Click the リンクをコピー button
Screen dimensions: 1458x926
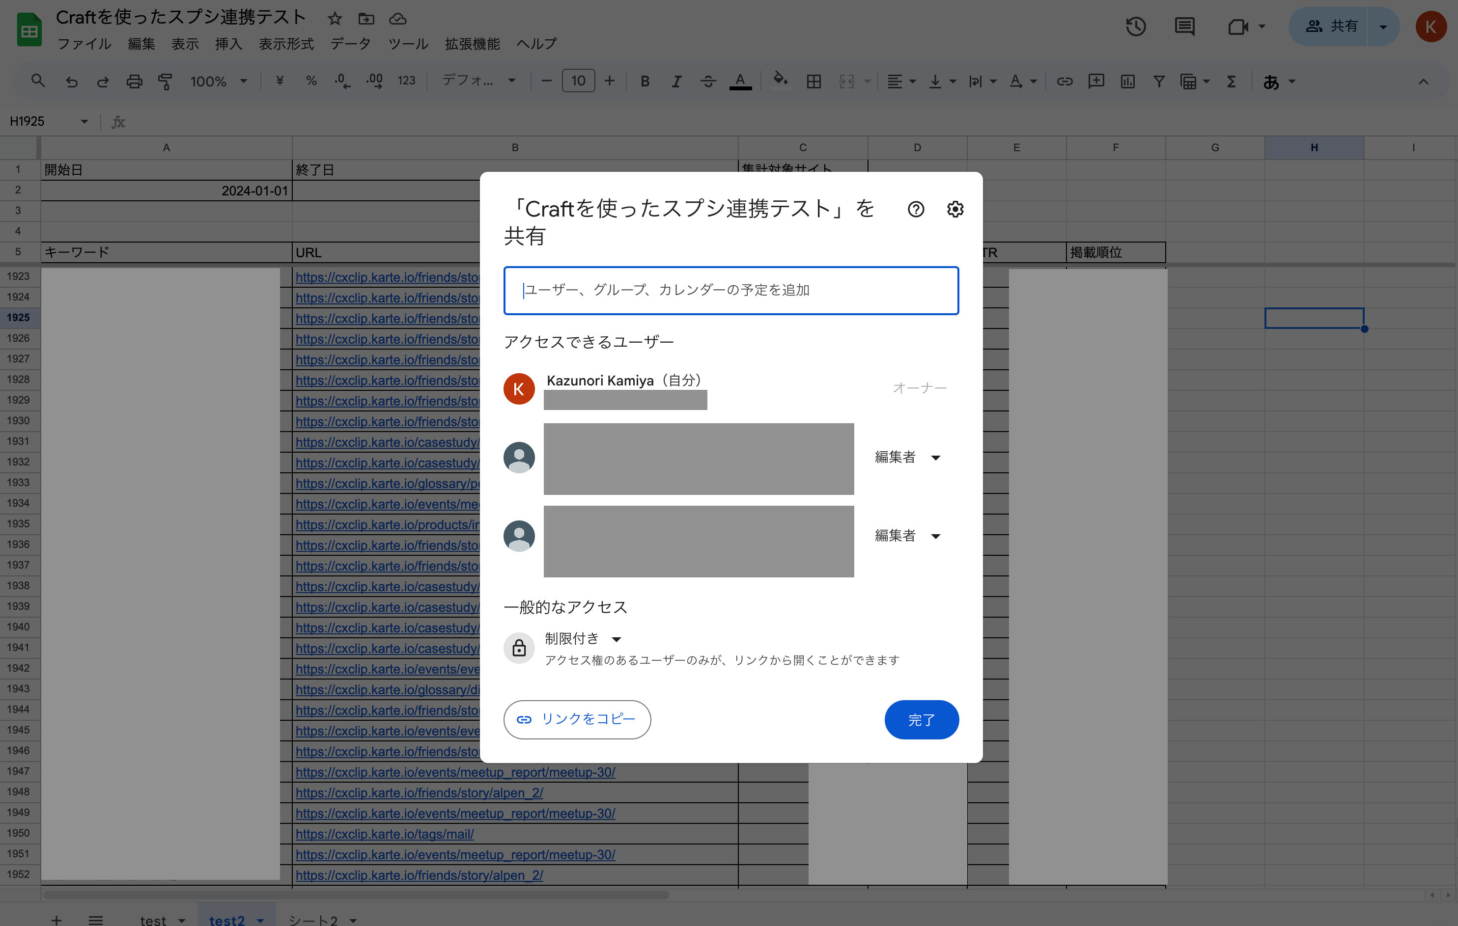[x=577, y=720]
